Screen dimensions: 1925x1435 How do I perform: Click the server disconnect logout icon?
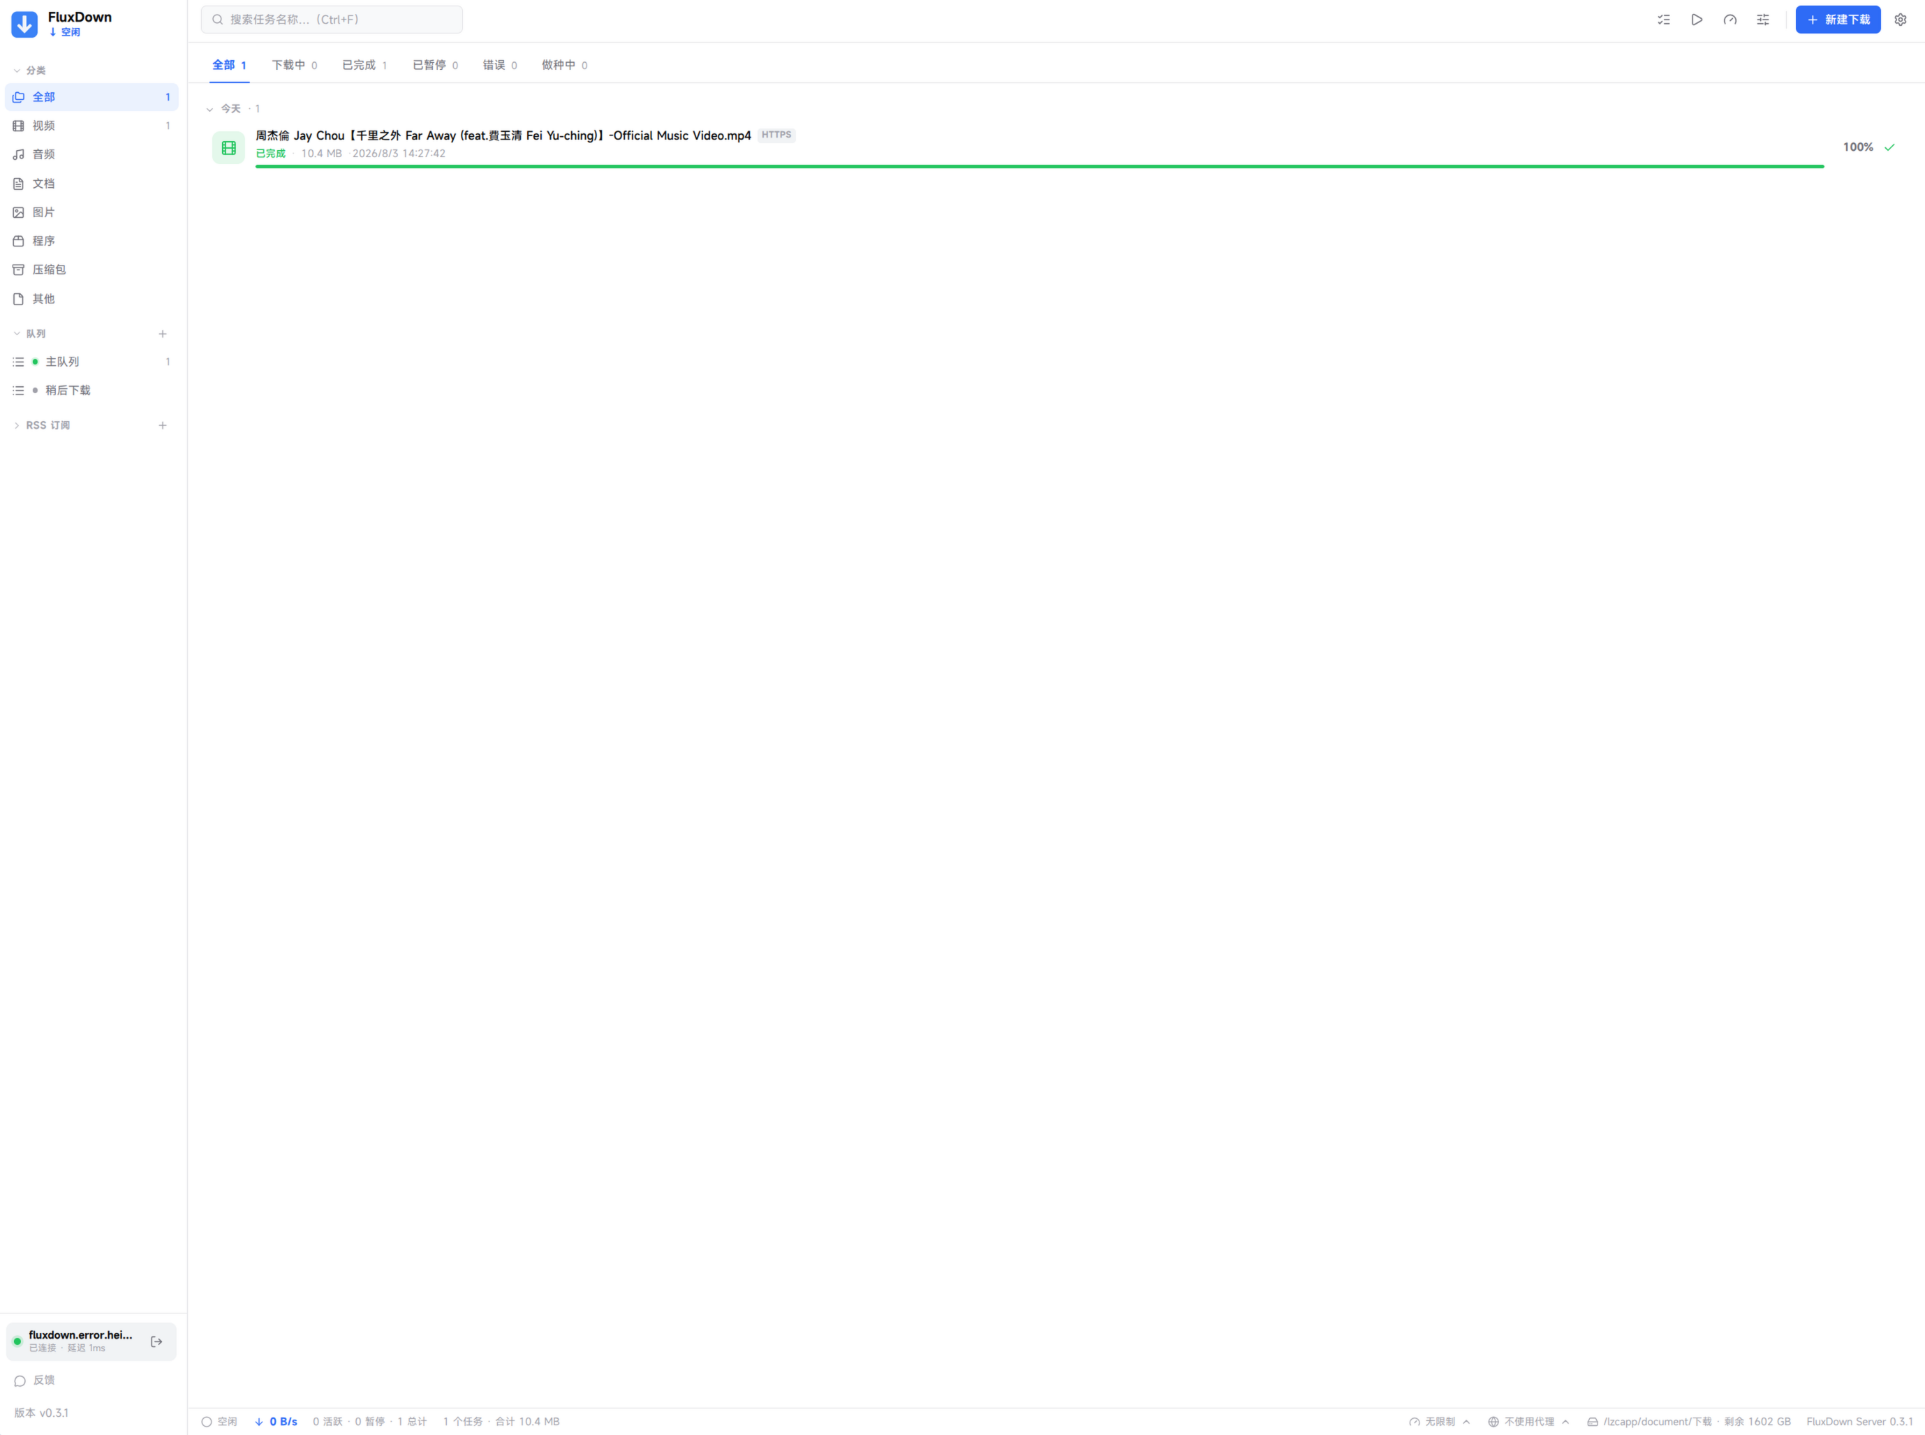(x=156, y=1341)
